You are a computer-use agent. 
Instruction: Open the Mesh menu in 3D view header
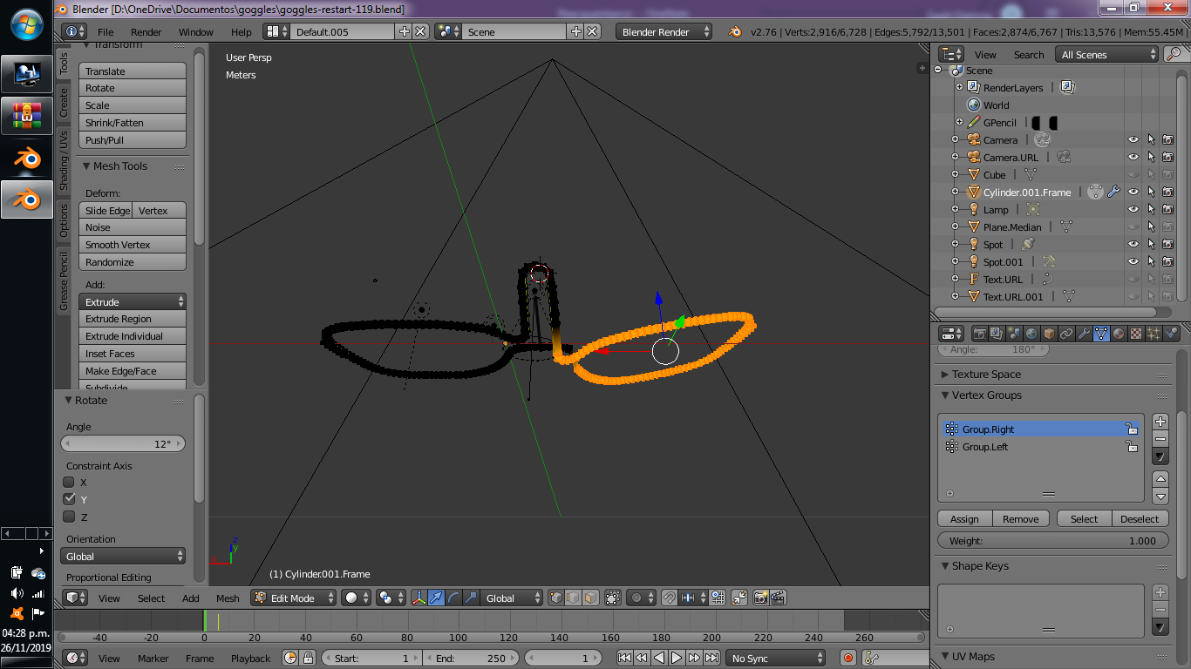[228, 598]
